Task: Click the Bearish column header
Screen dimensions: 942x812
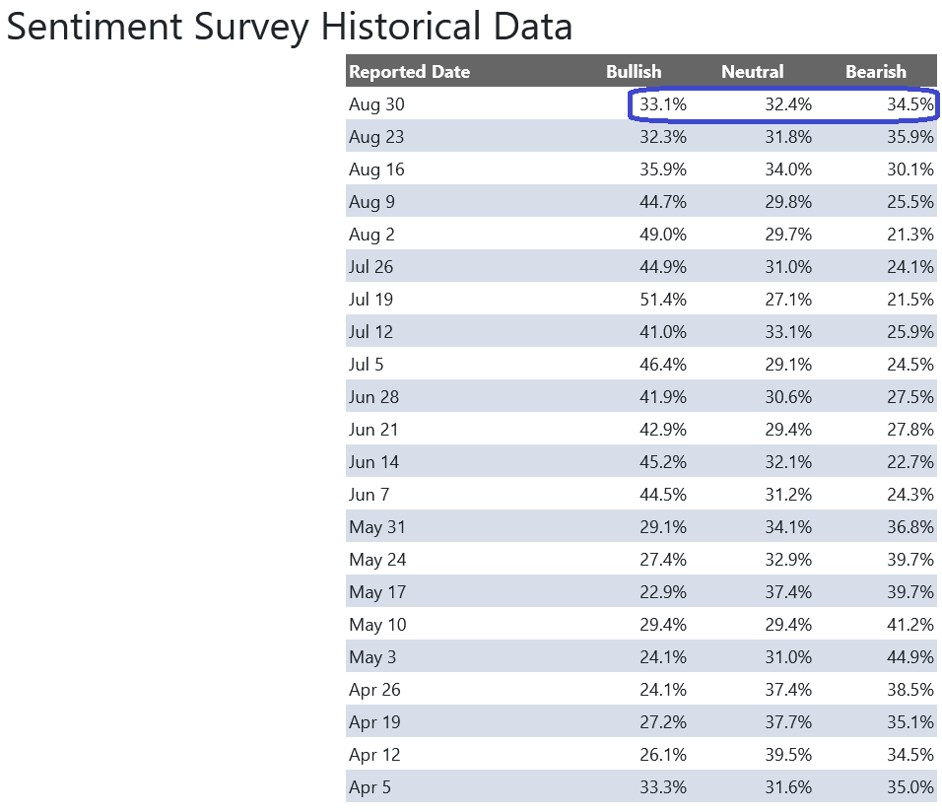Action: click(875, 72)
